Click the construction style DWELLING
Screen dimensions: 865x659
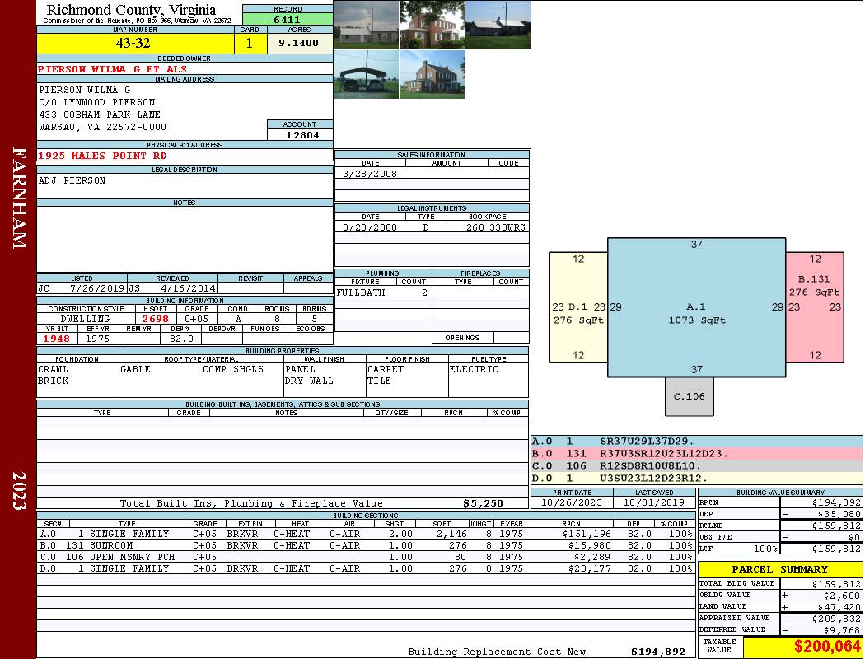click(85, 319)
